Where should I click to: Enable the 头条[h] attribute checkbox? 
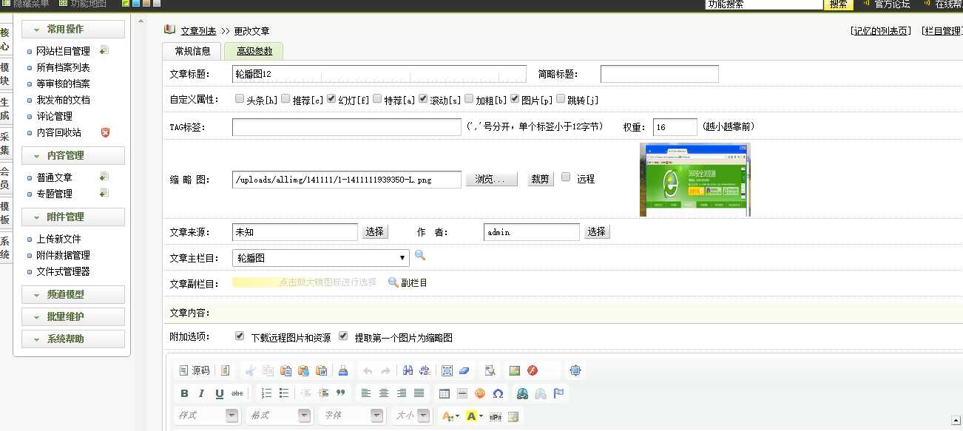click(240, 98)
